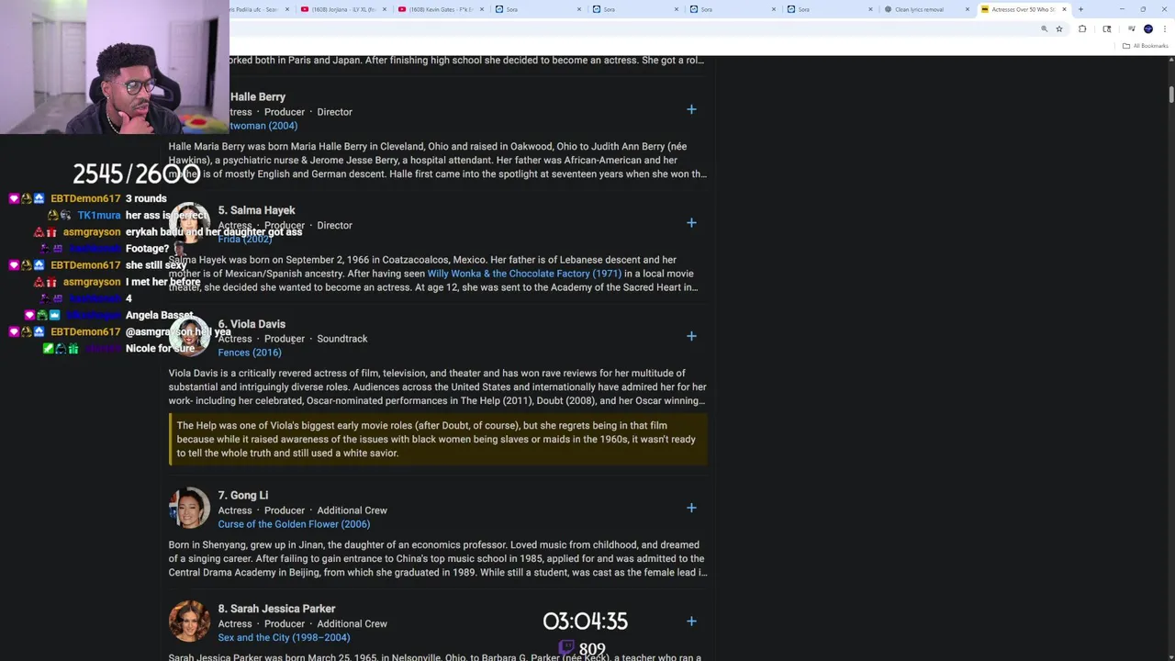Open the Fences (2016) link
1175x661 pixels.
click(x=250, y=353)
